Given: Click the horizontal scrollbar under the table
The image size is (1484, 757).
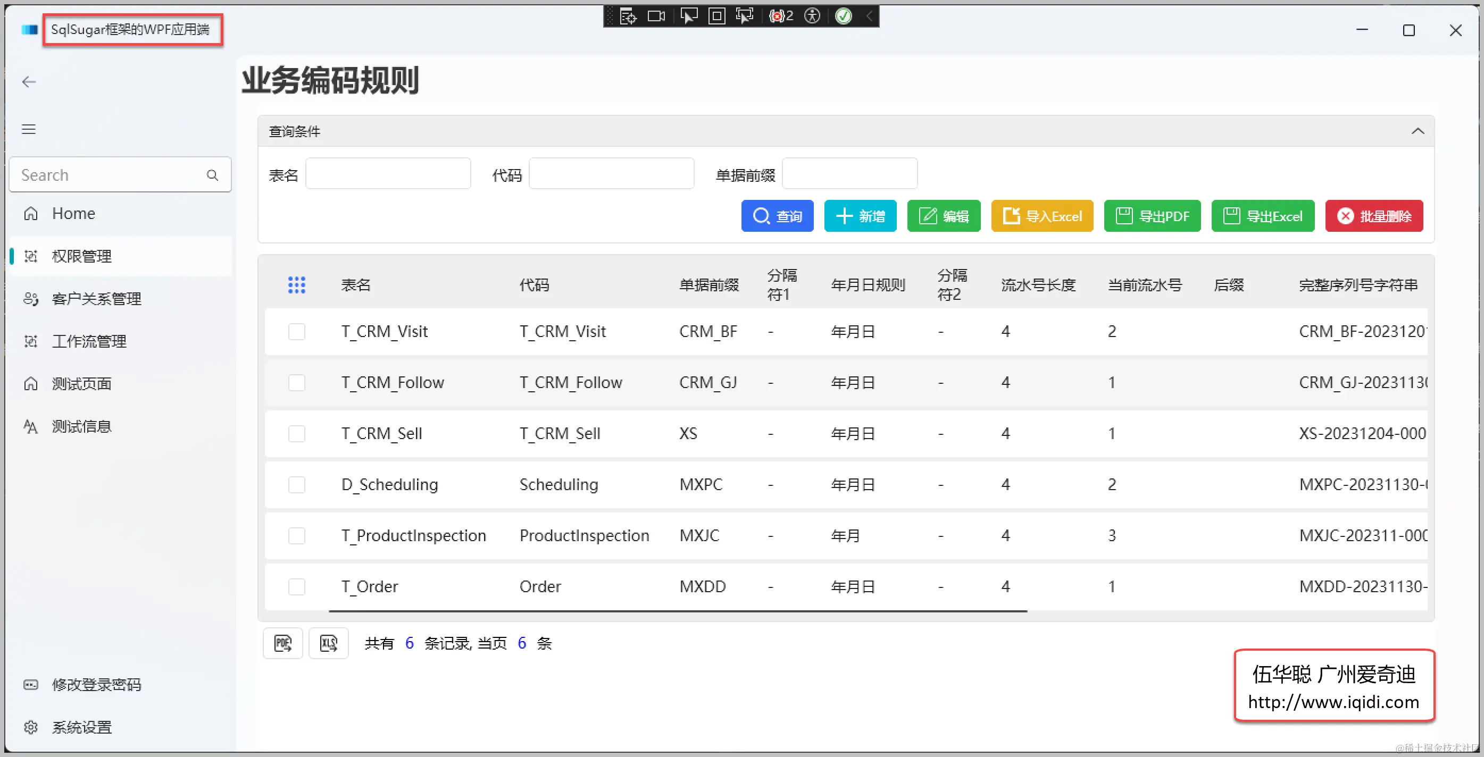Looking at the screenshot, I should point(678,611).
